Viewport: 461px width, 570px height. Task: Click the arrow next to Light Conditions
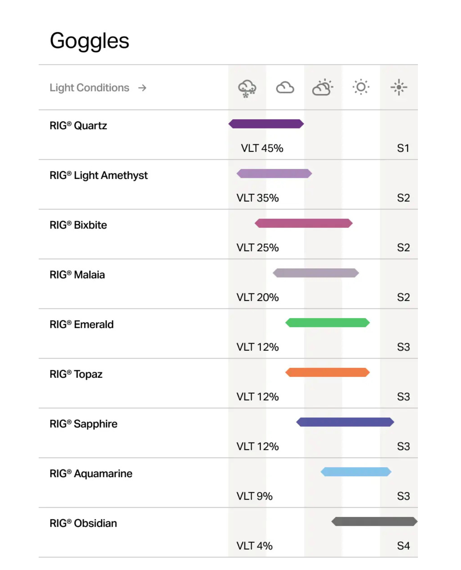pyautogui.click(x=142, y=88)
